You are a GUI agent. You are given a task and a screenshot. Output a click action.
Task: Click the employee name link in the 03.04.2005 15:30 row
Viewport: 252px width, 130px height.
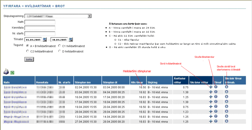click(x=15, y=92)
